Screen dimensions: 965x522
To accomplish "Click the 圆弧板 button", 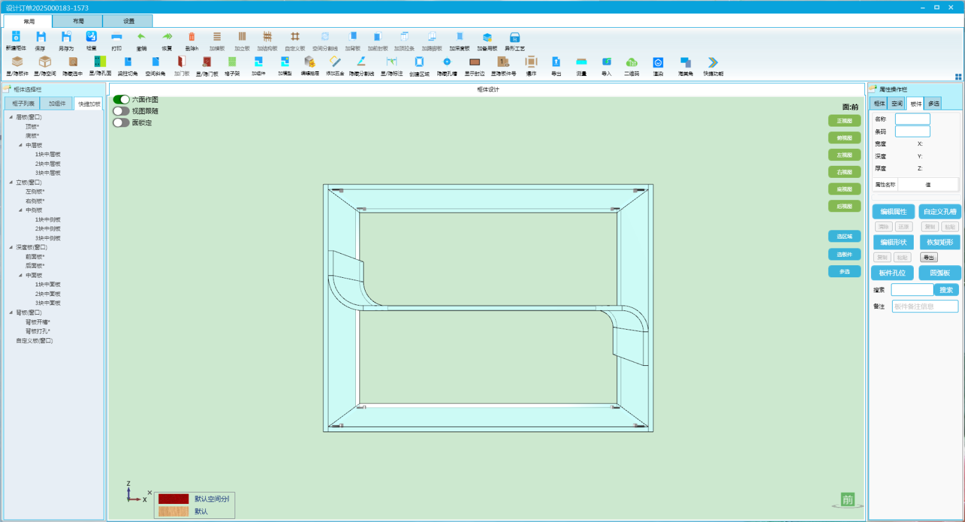I will pyautogui.click(x=940, y=273).
